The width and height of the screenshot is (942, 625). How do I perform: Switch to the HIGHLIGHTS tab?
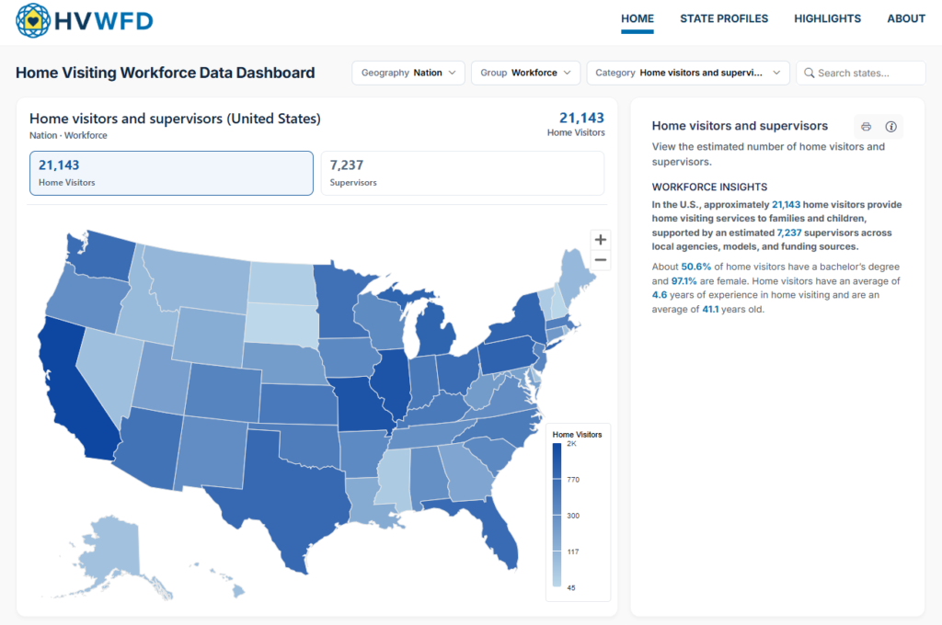[827, 18]
